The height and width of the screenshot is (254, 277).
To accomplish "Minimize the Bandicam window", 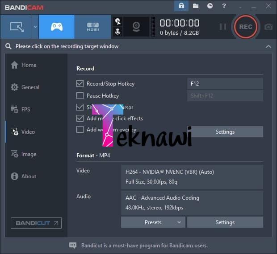I will point(254,7).
